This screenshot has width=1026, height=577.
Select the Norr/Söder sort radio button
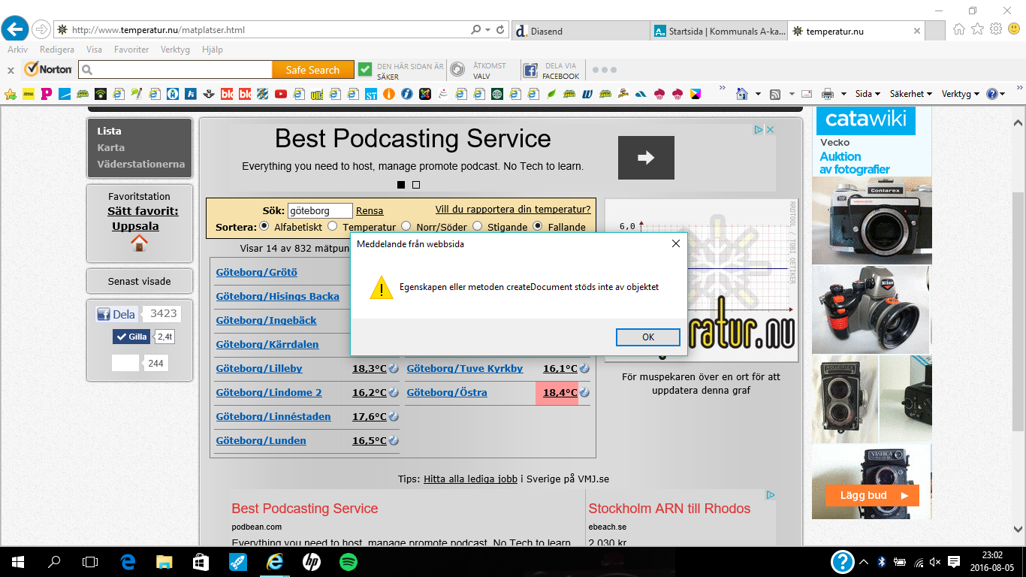click(406, 226)
